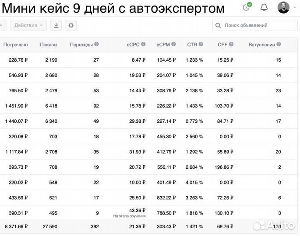Sort by CTR column header
Viewport: 300px width, 236px height.
pos(192,45)
